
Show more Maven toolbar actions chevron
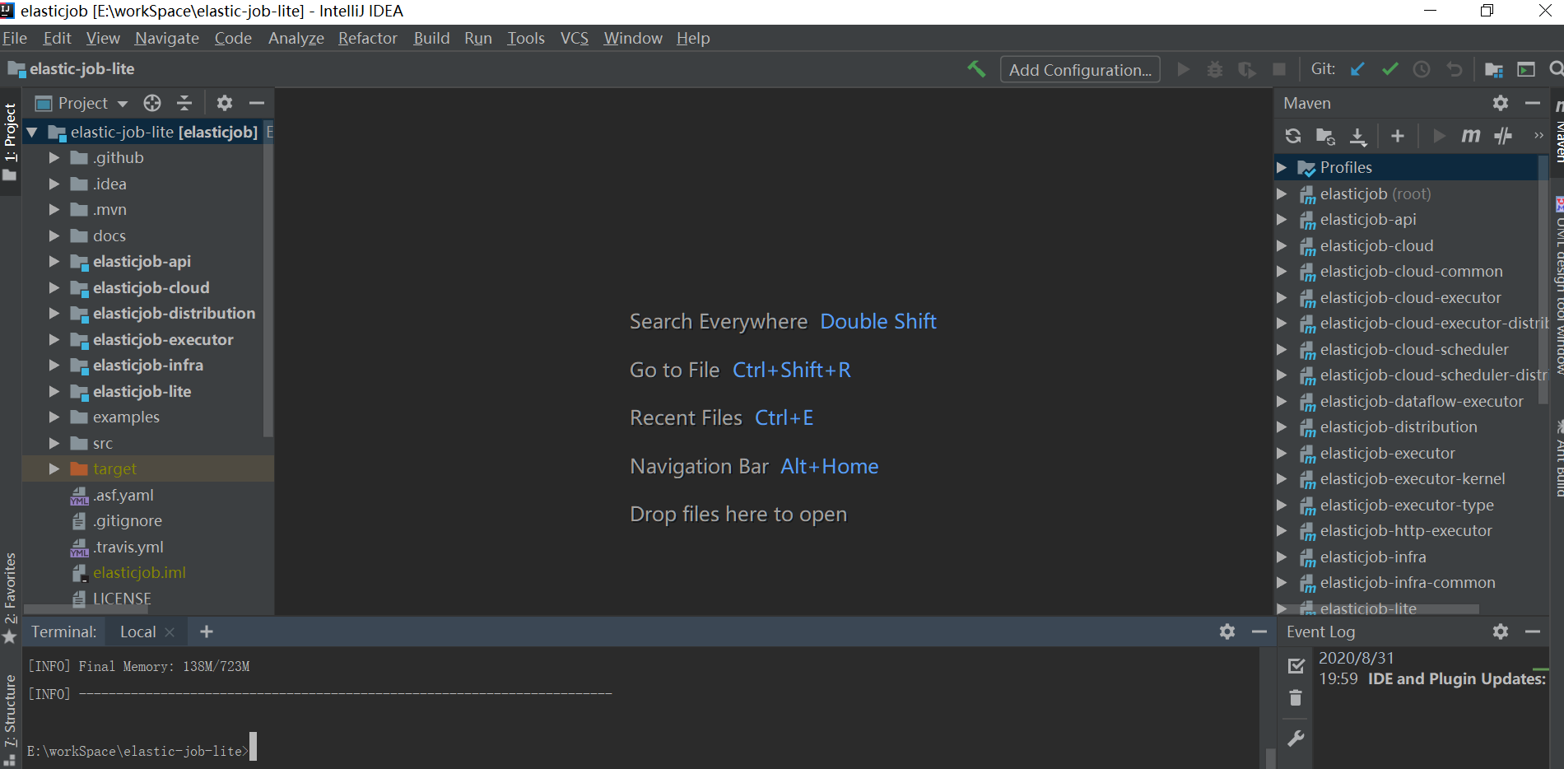1538,136
